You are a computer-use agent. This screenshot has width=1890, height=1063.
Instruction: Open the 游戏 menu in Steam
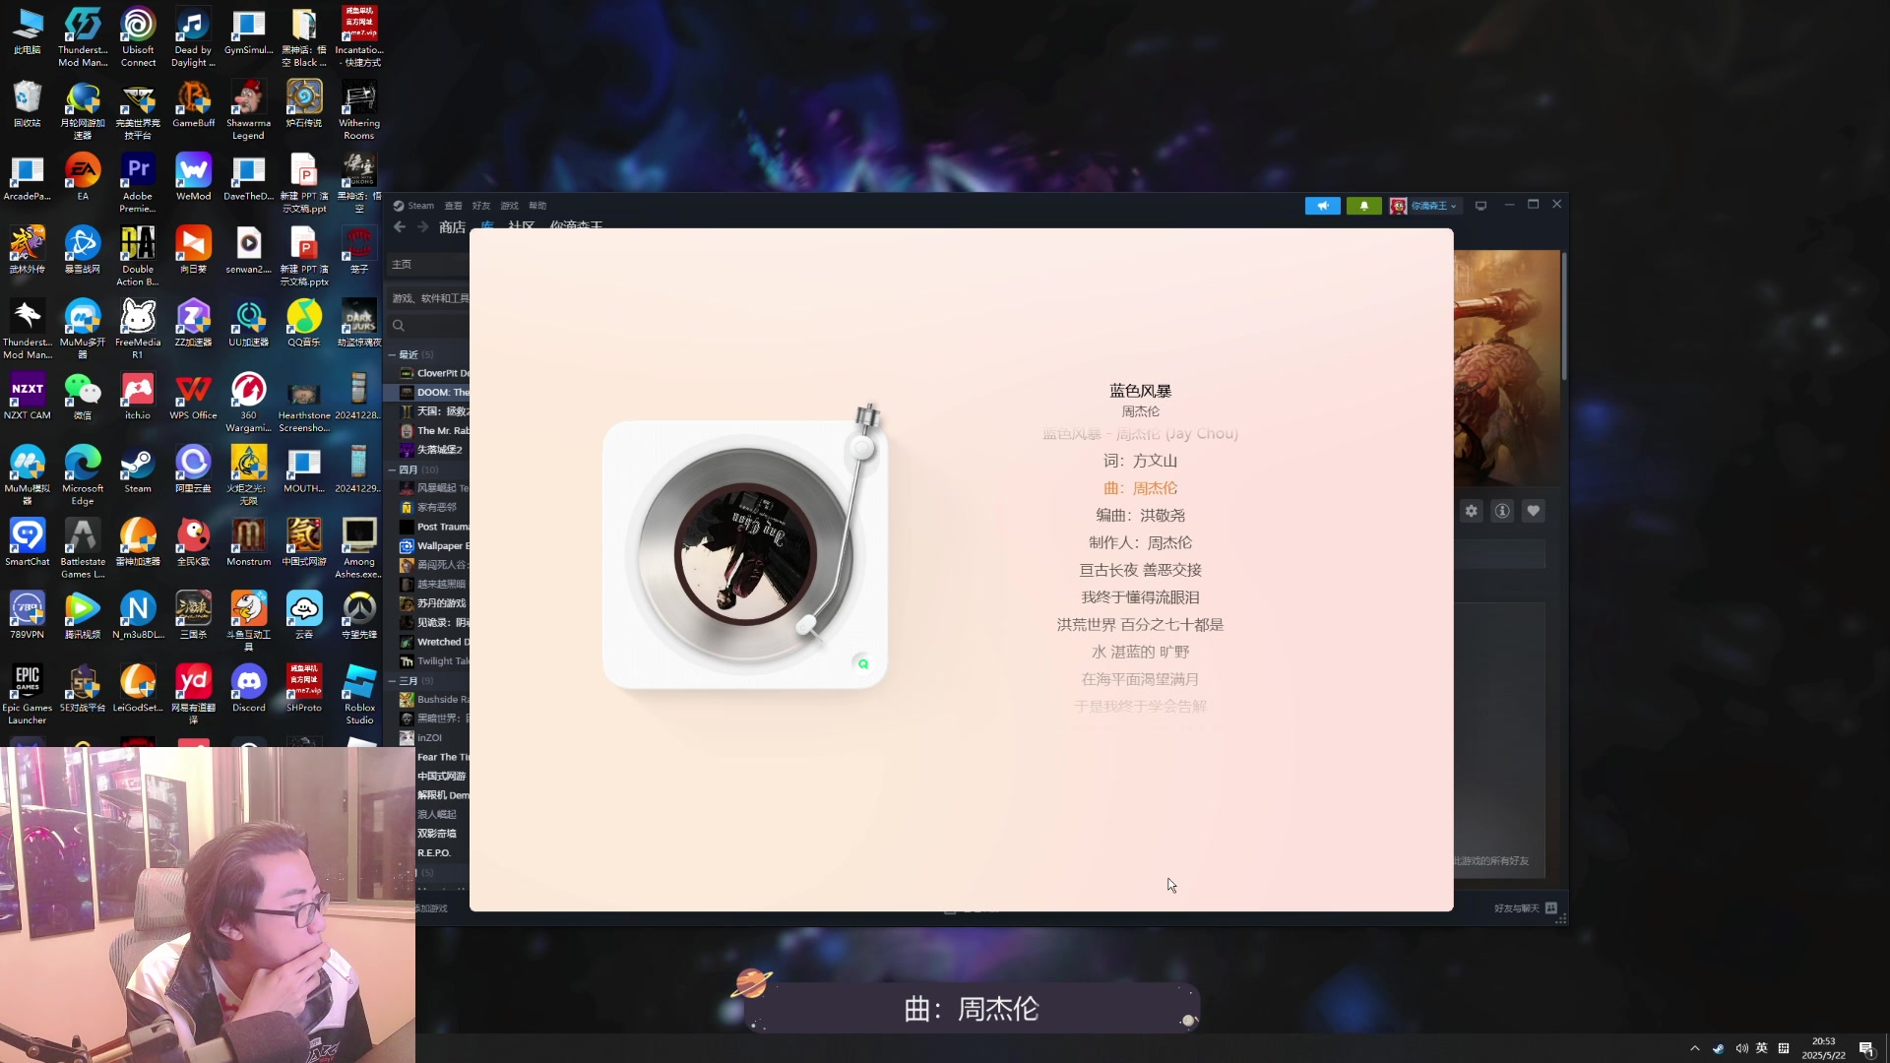click(509, 206)
